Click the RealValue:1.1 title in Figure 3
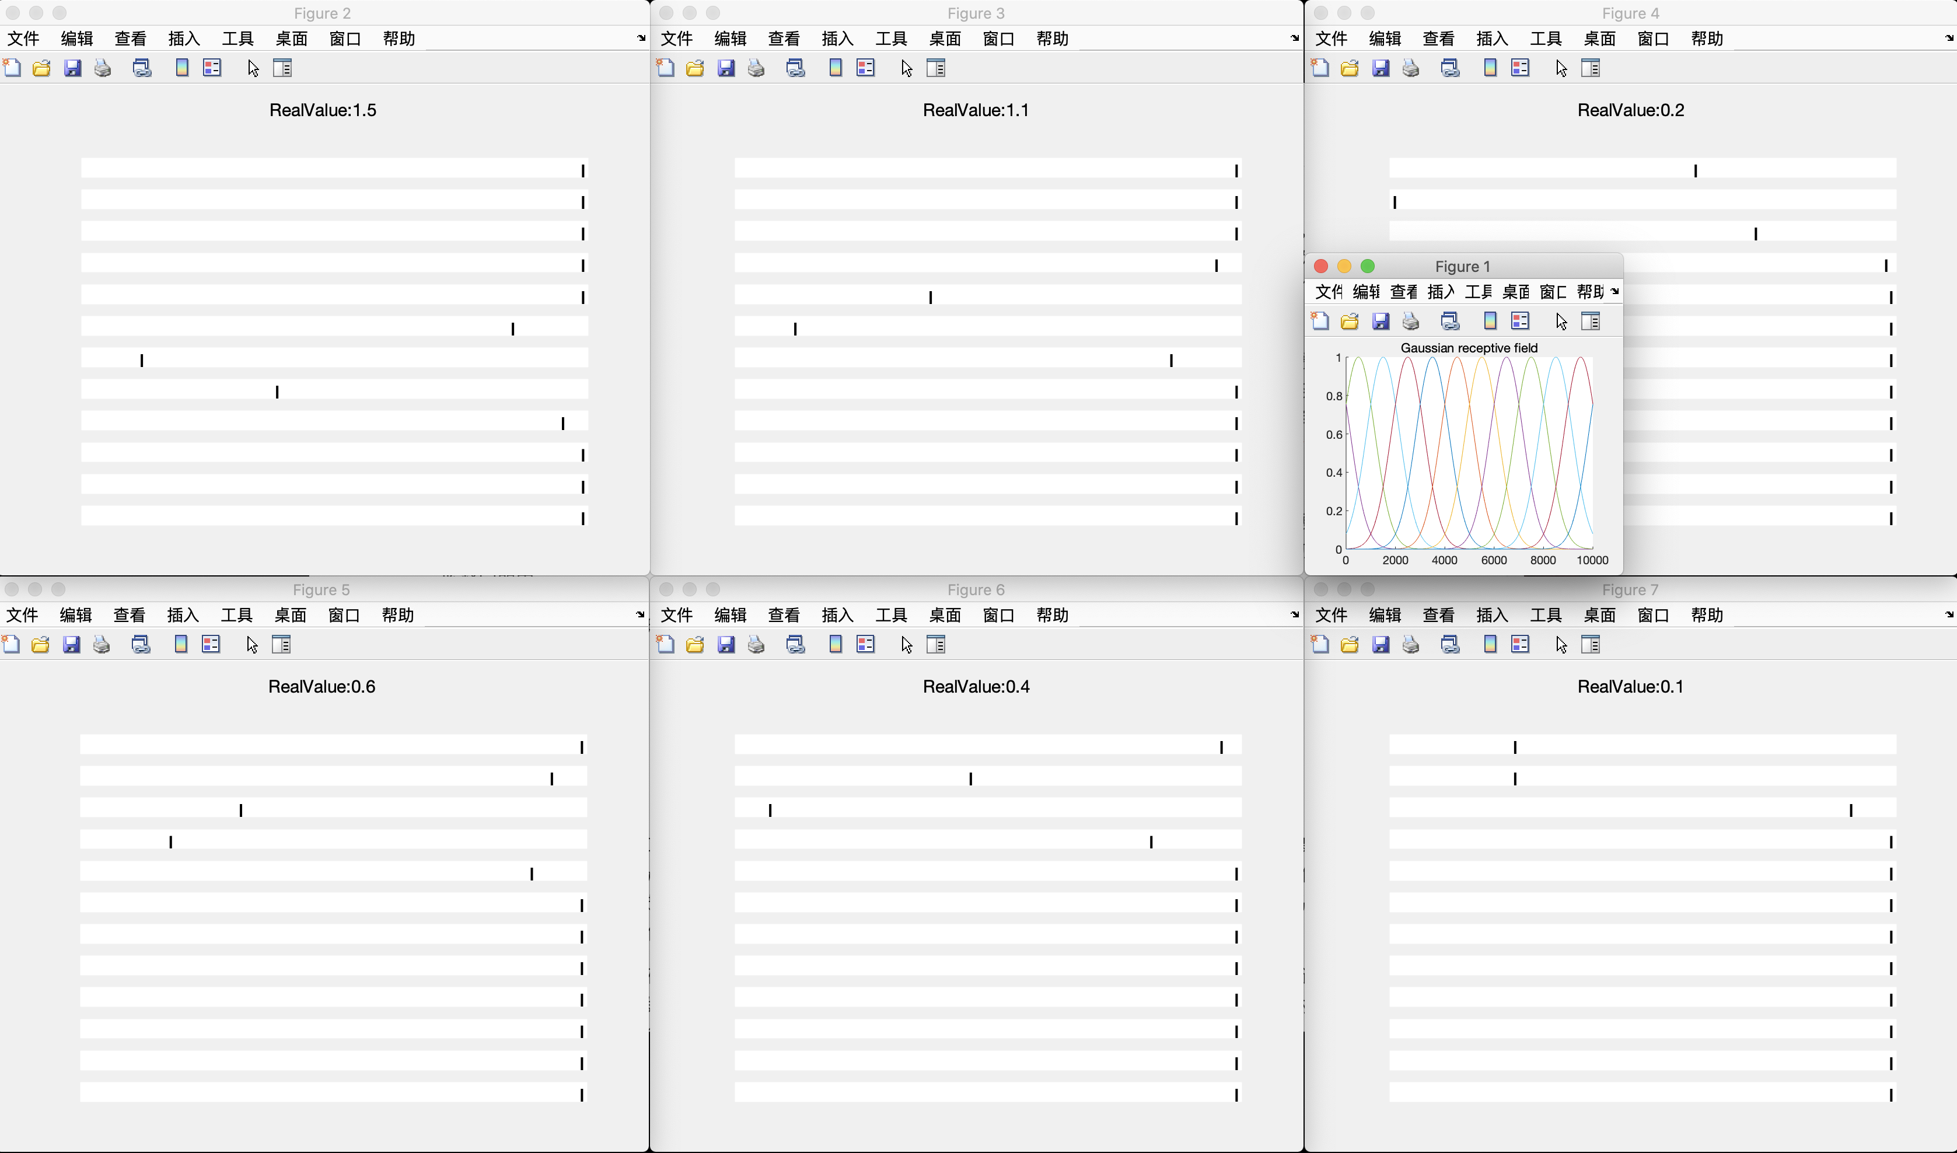Image resolution: width=1957 pixels, height=1153 pixels. (x=976, y=110)
